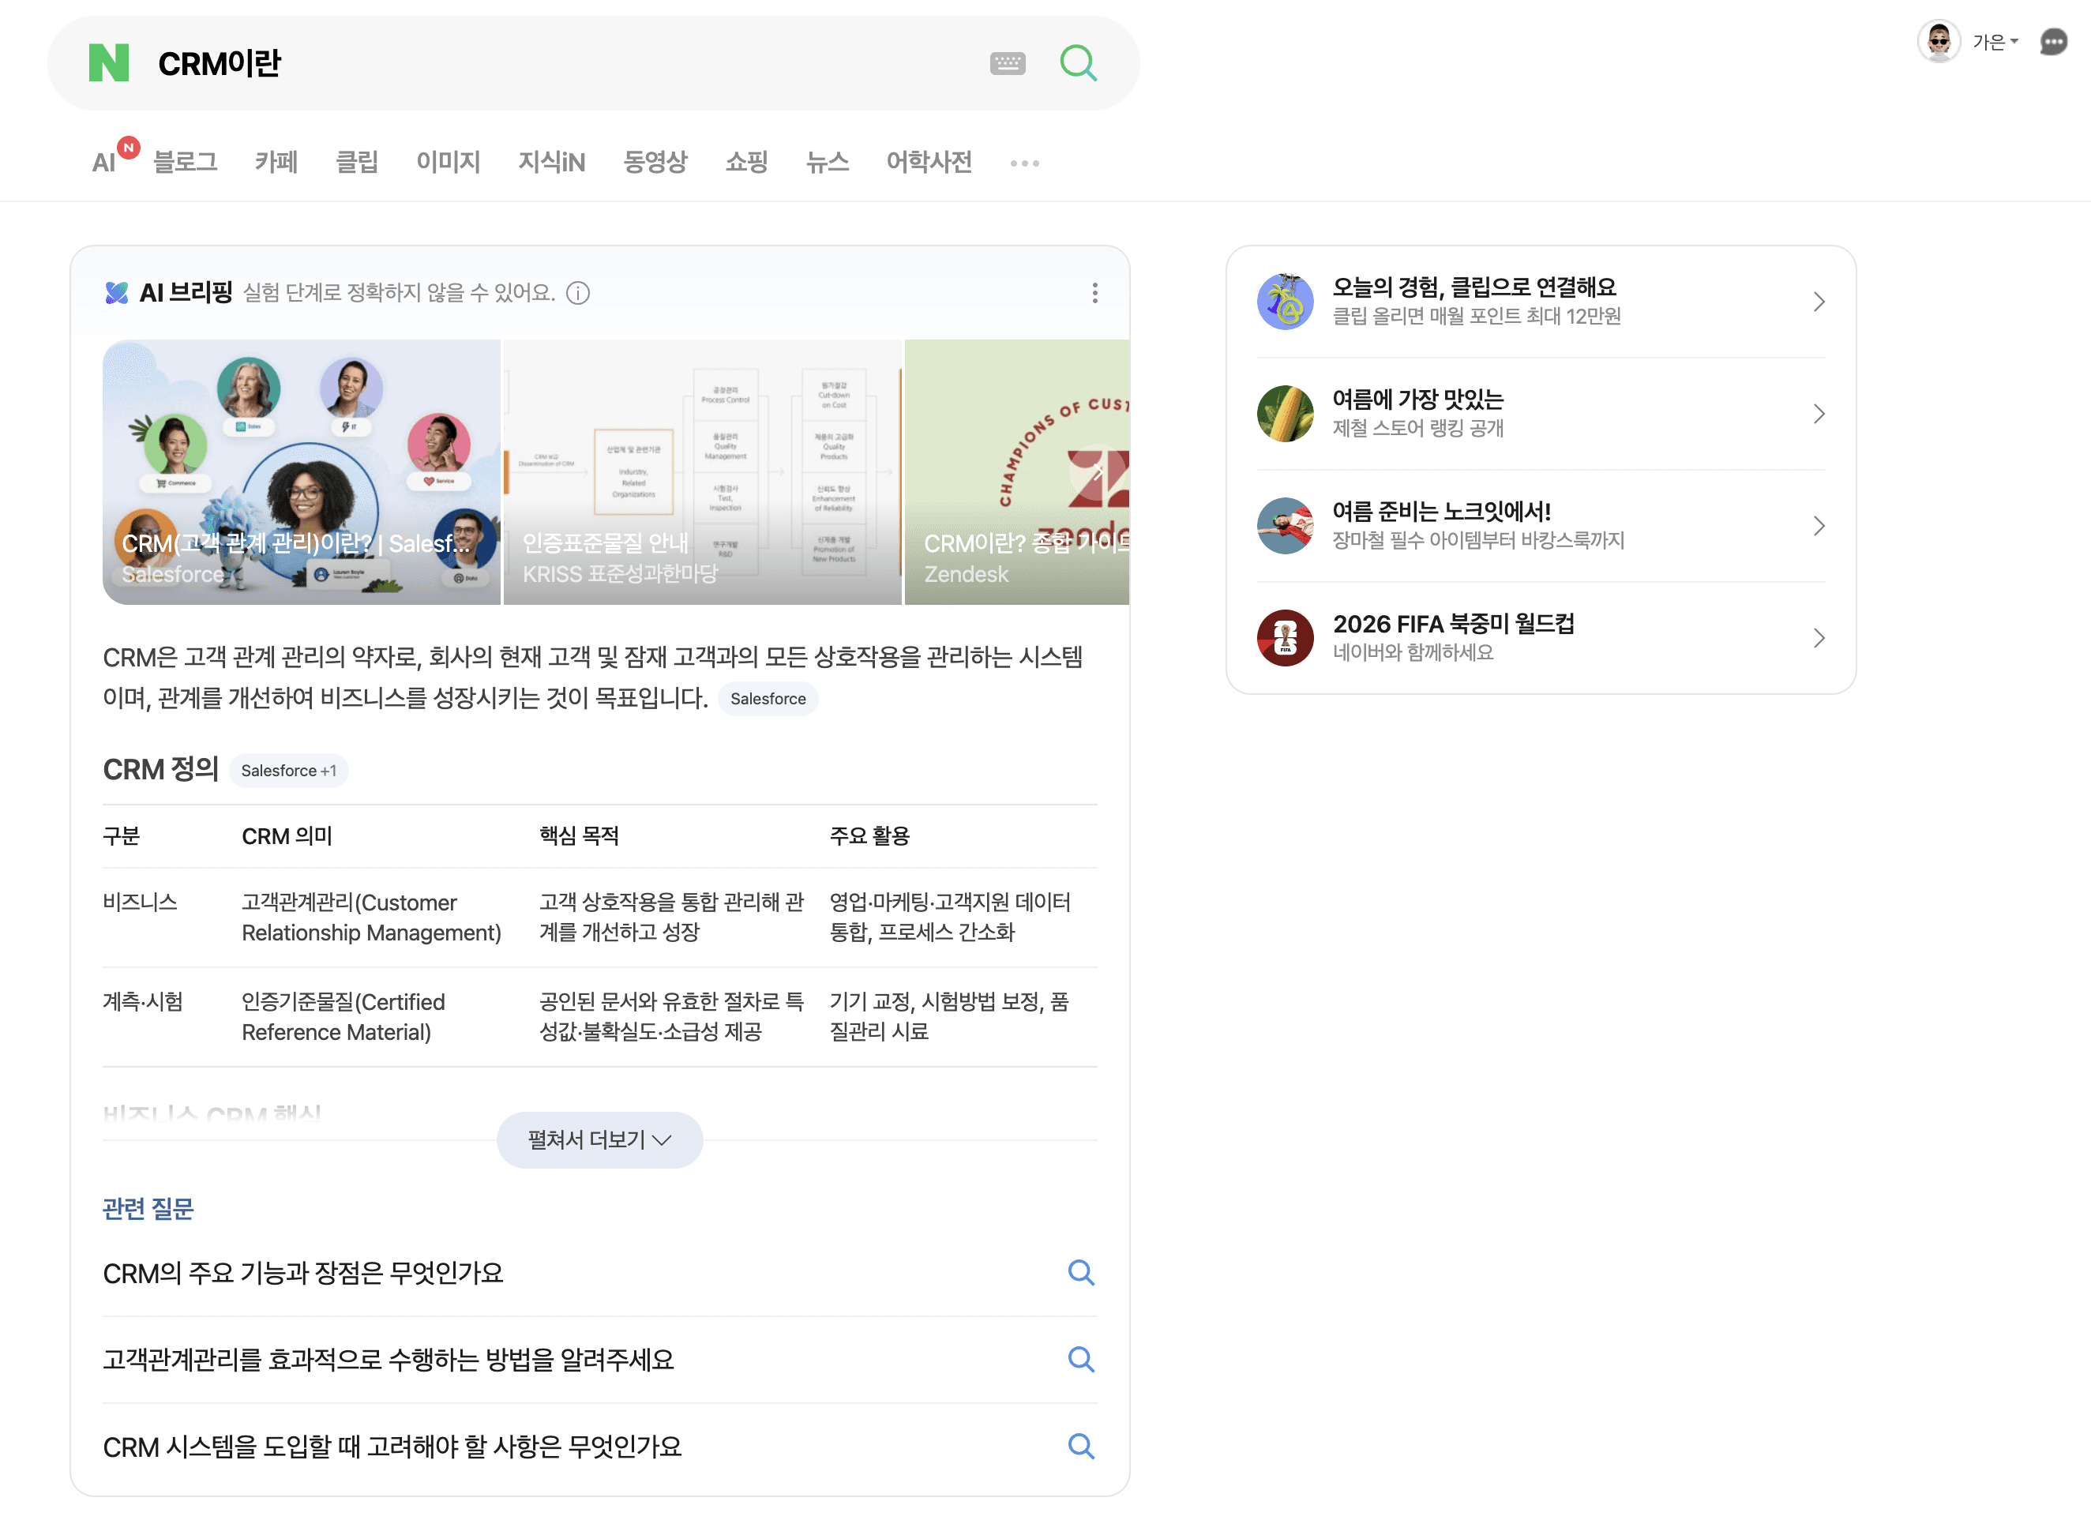Search related question CRM의 주요 기능과 장점 magnifier
This screenshot has width=2091, height=1535.
(1081, 1272)
